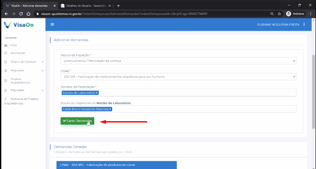Click the browser forward arrow
Screen dimensions: 316x169
tap(14, 14)
